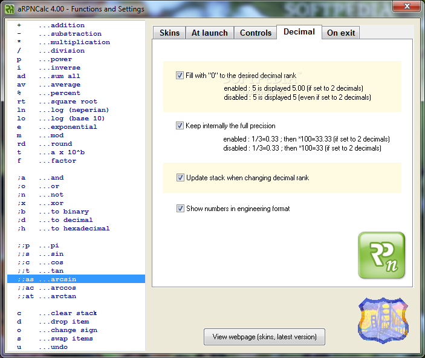425x358 pixels.
Task: Open the On exit tab
Action: point(341,33)
